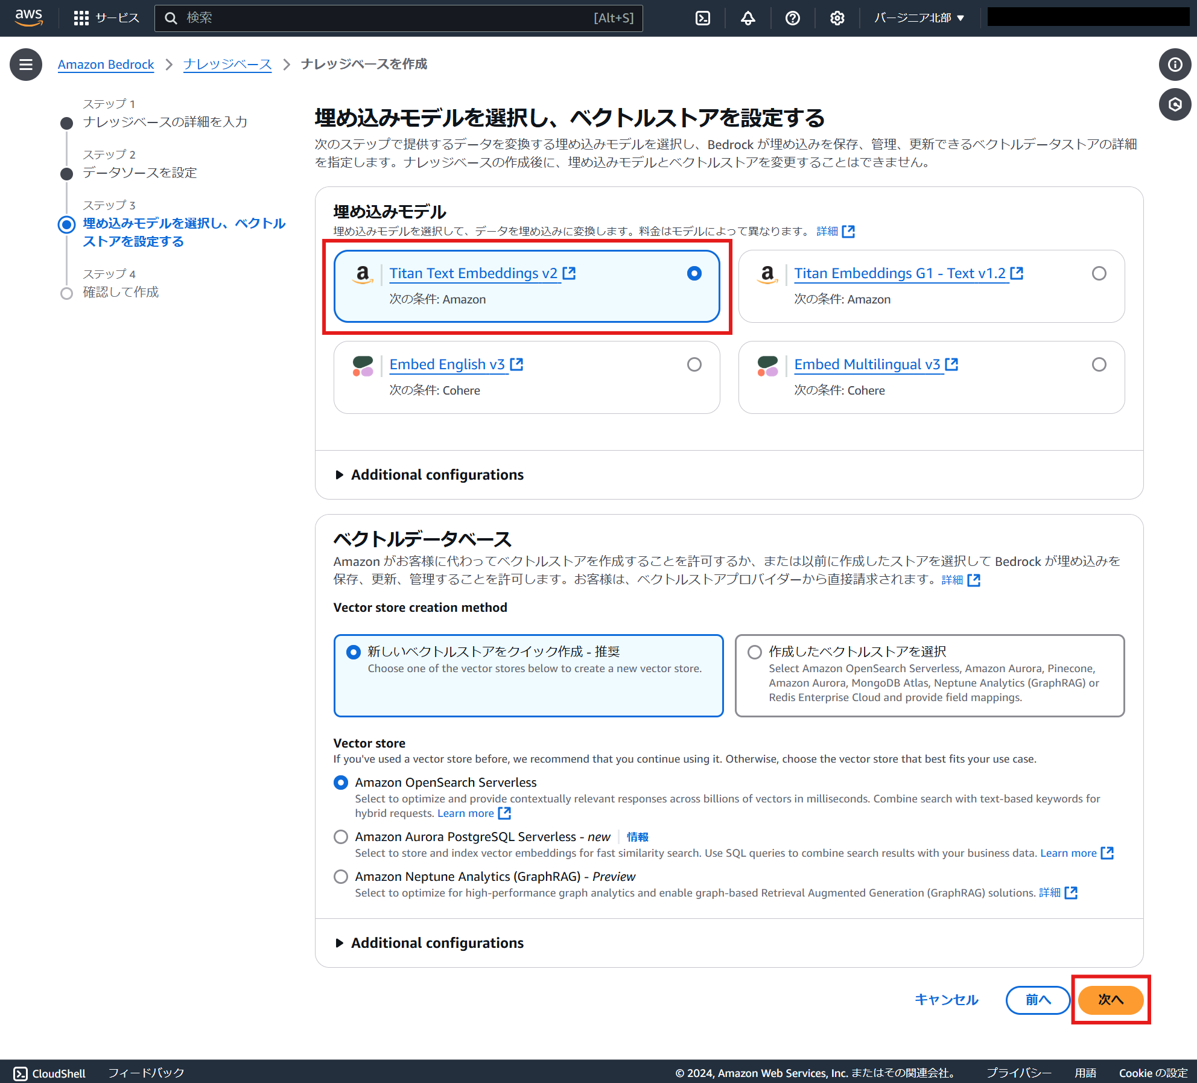Click the help question mark icon
The image size is (1197, 1083).
pos(792,18)
